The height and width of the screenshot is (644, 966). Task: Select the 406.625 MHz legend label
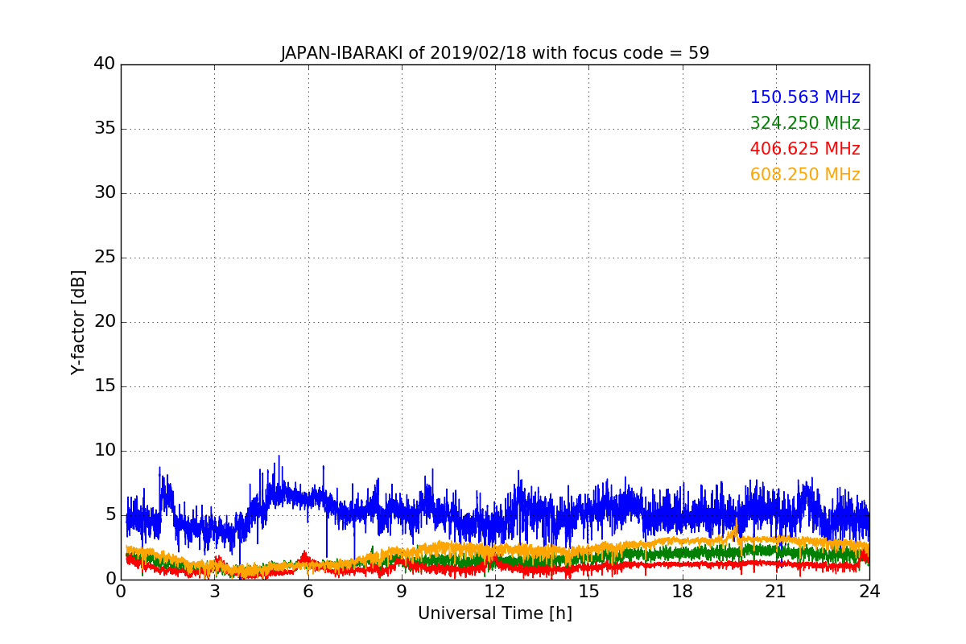coord(805,149)
